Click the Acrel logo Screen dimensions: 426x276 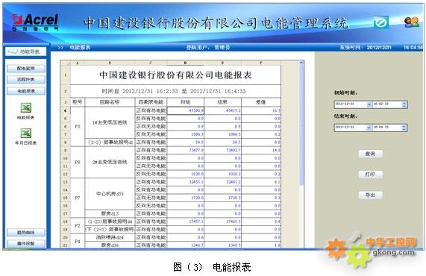tap(35, 22)
